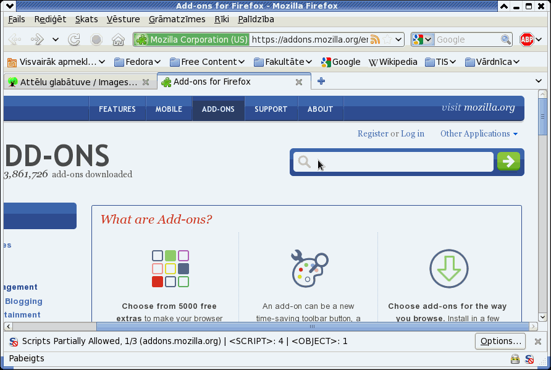Close the Attēlu glabātuve tab
Screen dimensions: 551x370
[x=146, y=82]
